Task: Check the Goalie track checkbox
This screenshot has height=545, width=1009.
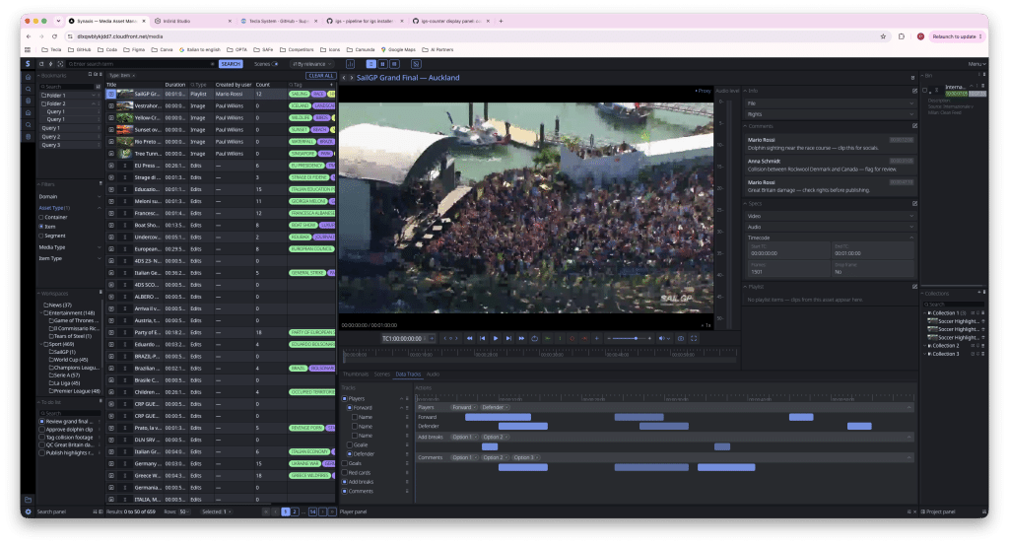Action: (x=350, y=444)
